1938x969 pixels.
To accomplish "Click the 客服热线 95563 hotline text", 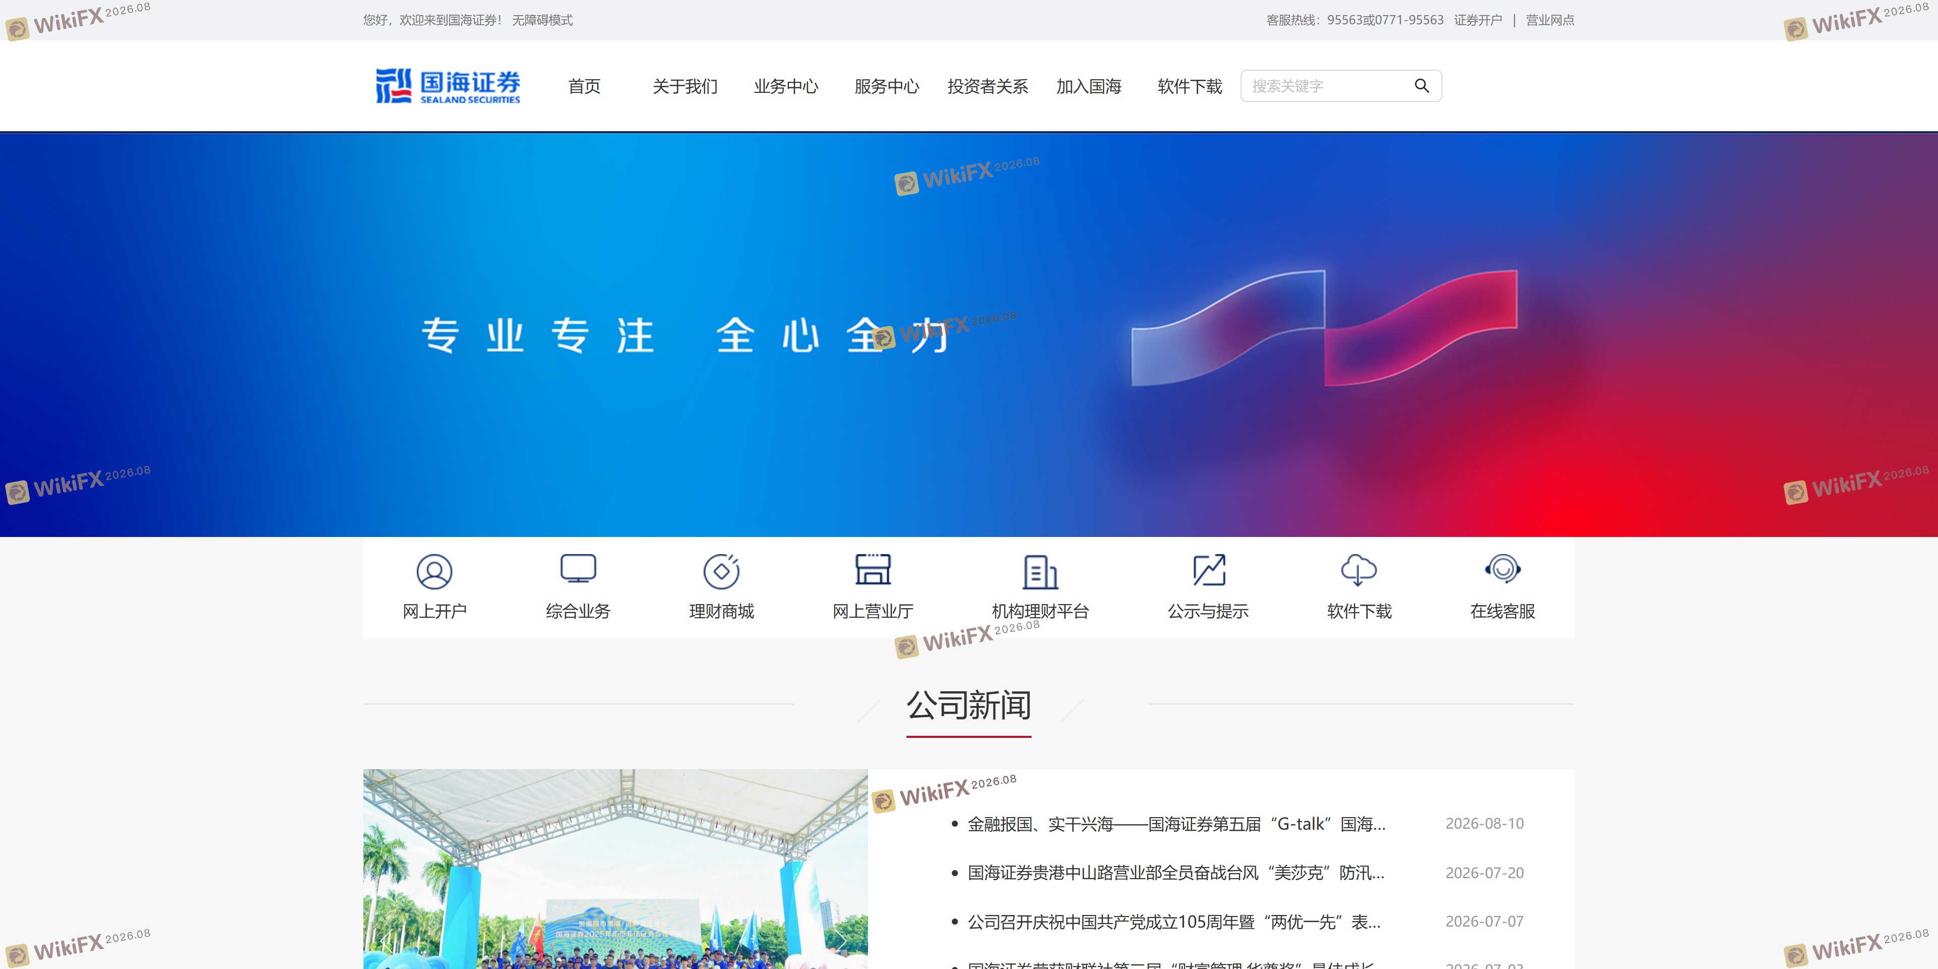I will point(1355,20).
